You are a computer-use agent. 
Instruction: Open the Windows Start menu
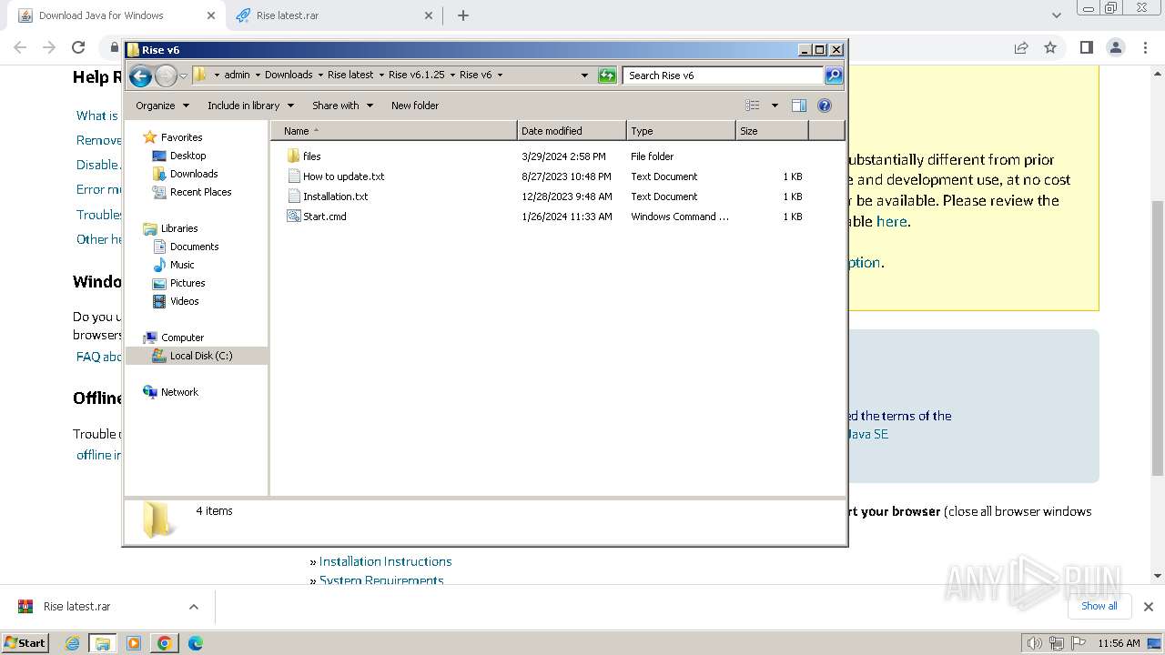(x=25, y=642)
